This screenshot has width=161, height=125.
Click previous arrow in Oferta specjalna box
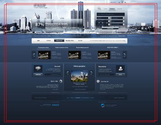click(67, 73)
